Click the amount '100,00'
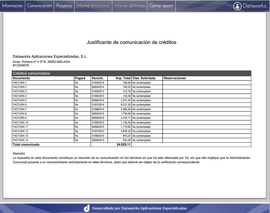 point(127,83)
